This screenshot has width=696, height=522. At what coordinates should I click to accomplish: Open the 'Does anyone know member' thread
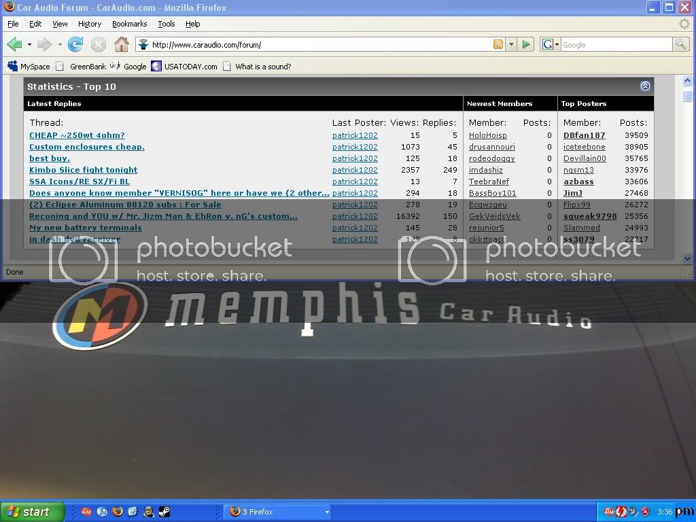pyautogui.click(x=179, y=193)
